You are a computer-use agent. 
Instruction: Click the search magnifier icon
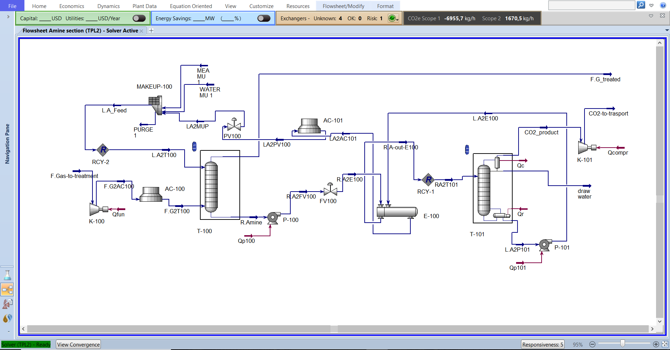point(641,5)
